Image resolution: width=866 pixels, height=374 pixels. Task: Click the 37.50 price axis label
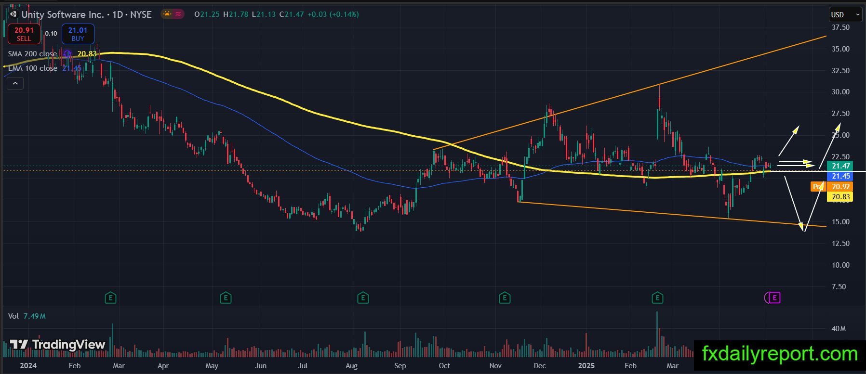(x=841, y=27)
